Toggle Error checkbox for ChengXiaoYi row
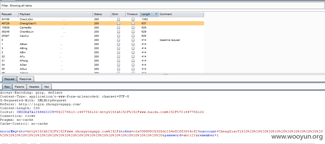325x144 pixels. [x=118, y=24]
